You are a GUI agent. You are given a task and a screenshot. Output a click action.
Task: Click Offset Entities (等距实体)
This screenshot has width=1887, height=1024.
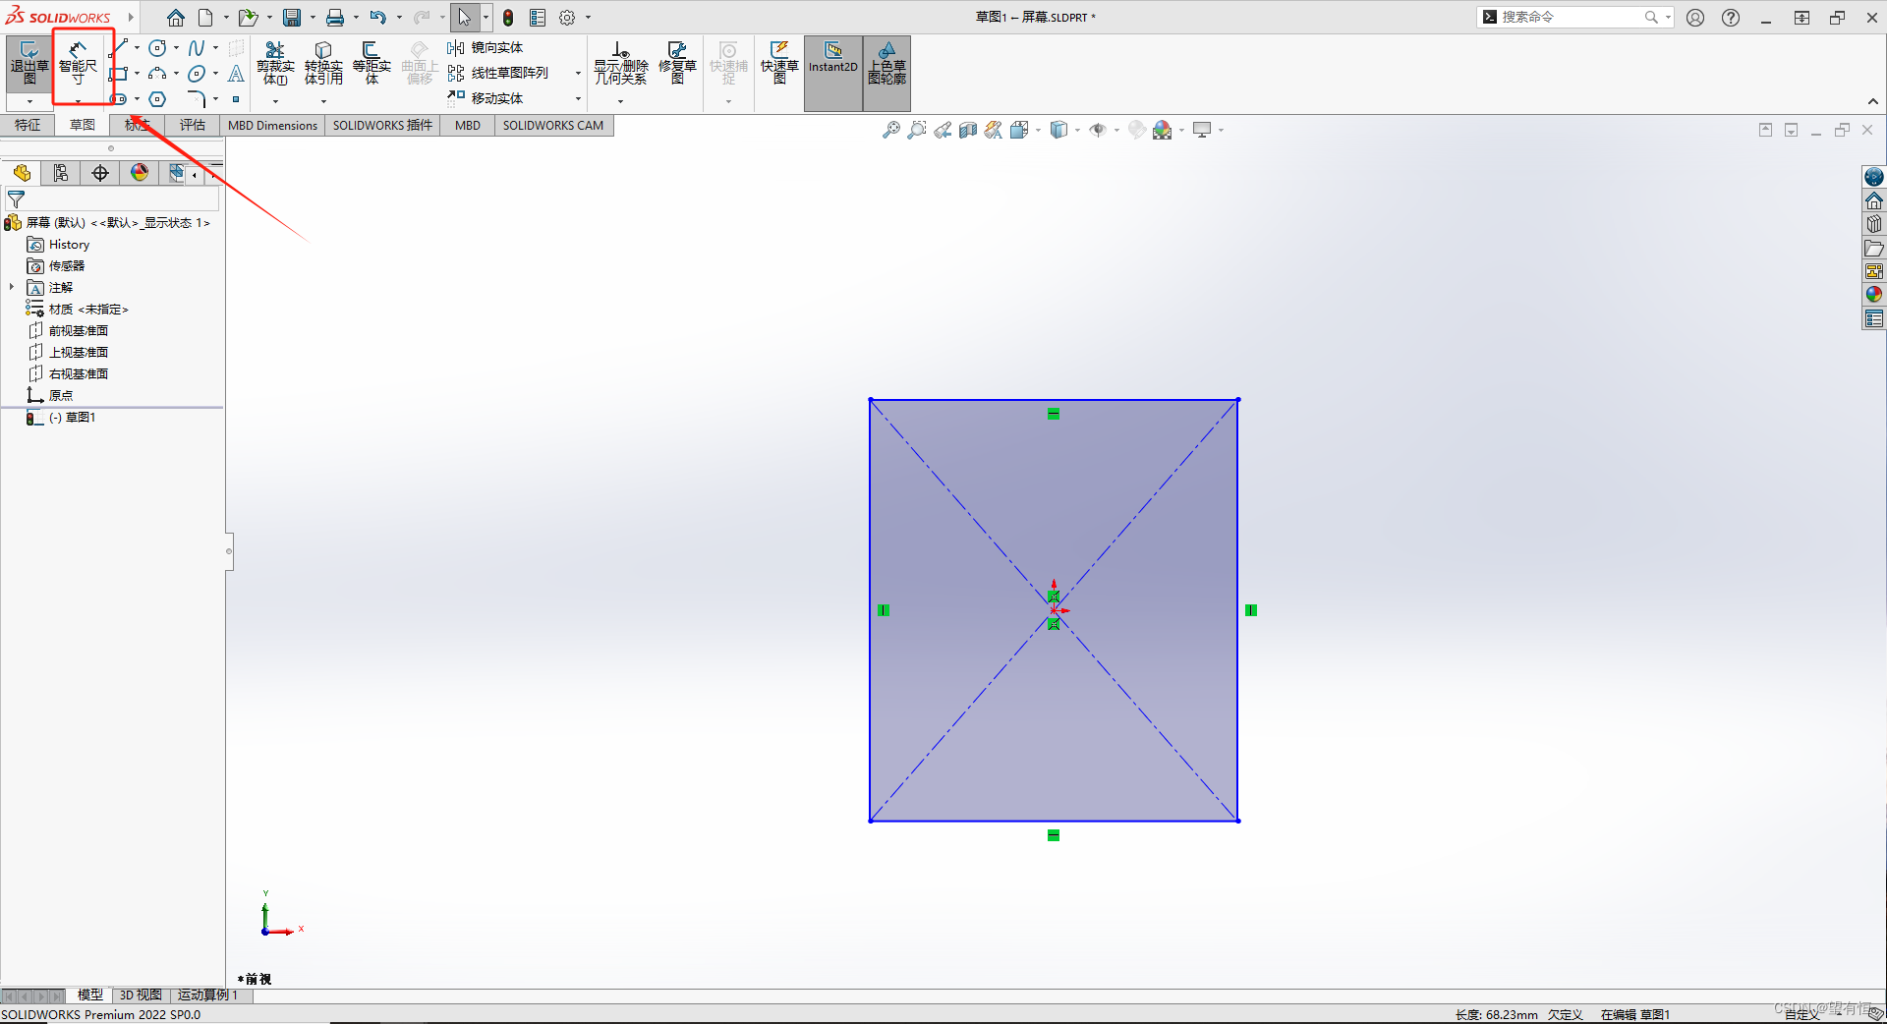(x=372, y=63)
